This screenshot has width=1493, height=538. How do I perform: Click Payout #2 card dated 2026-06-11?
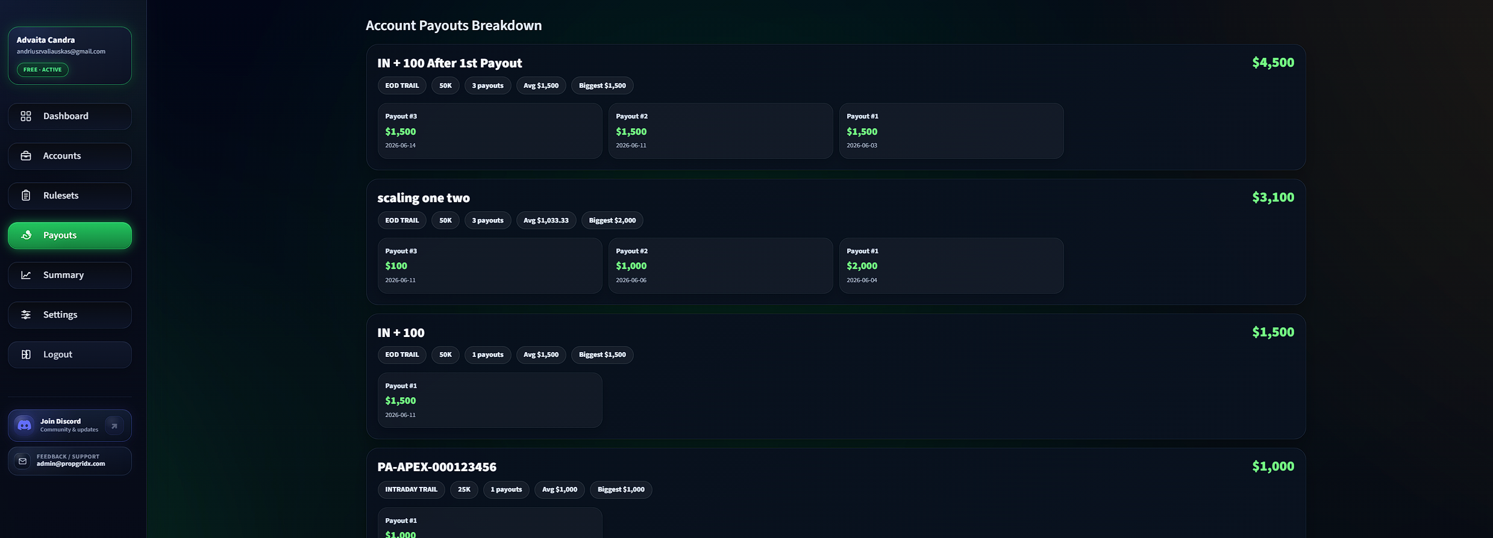click(721, 131)
